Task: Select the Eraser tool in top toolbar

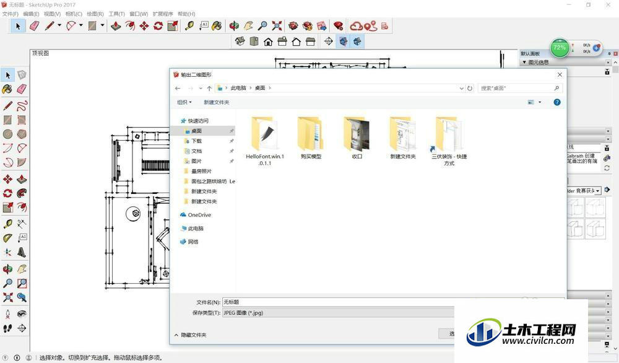Action: tap(34, 26)
